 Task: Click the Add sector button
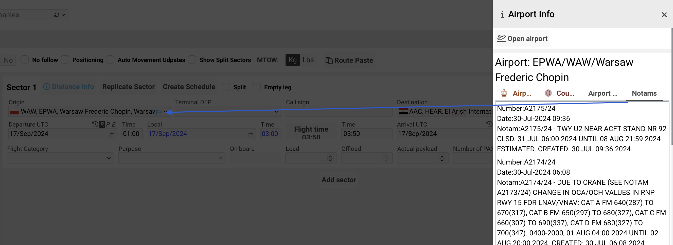[x=339, y=180]
